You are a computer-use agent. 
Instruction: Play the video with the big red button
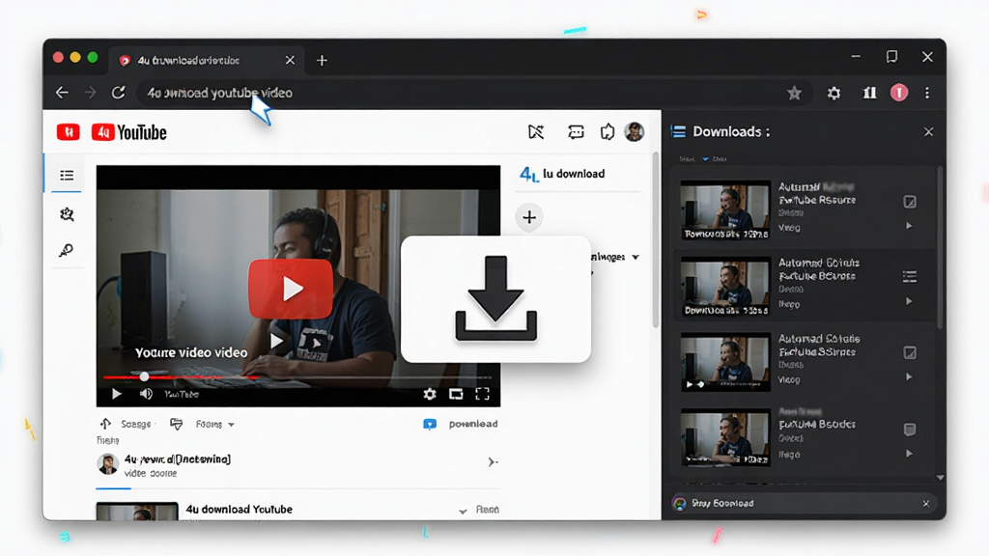291,288
